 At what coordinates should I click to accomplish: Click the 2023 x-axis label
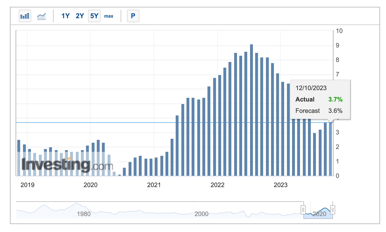click(281, 185)
